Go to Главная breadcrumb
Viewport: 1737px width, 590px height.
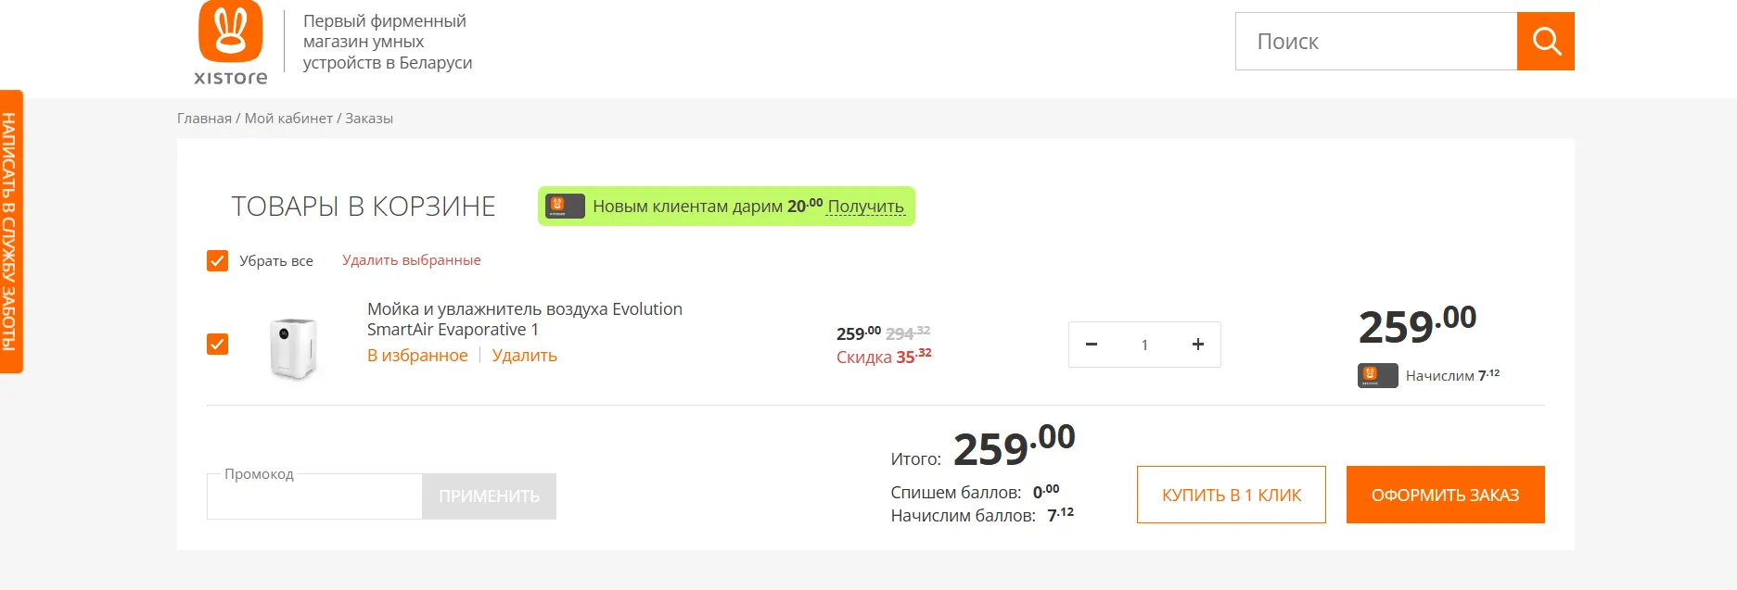pos(204,119)
